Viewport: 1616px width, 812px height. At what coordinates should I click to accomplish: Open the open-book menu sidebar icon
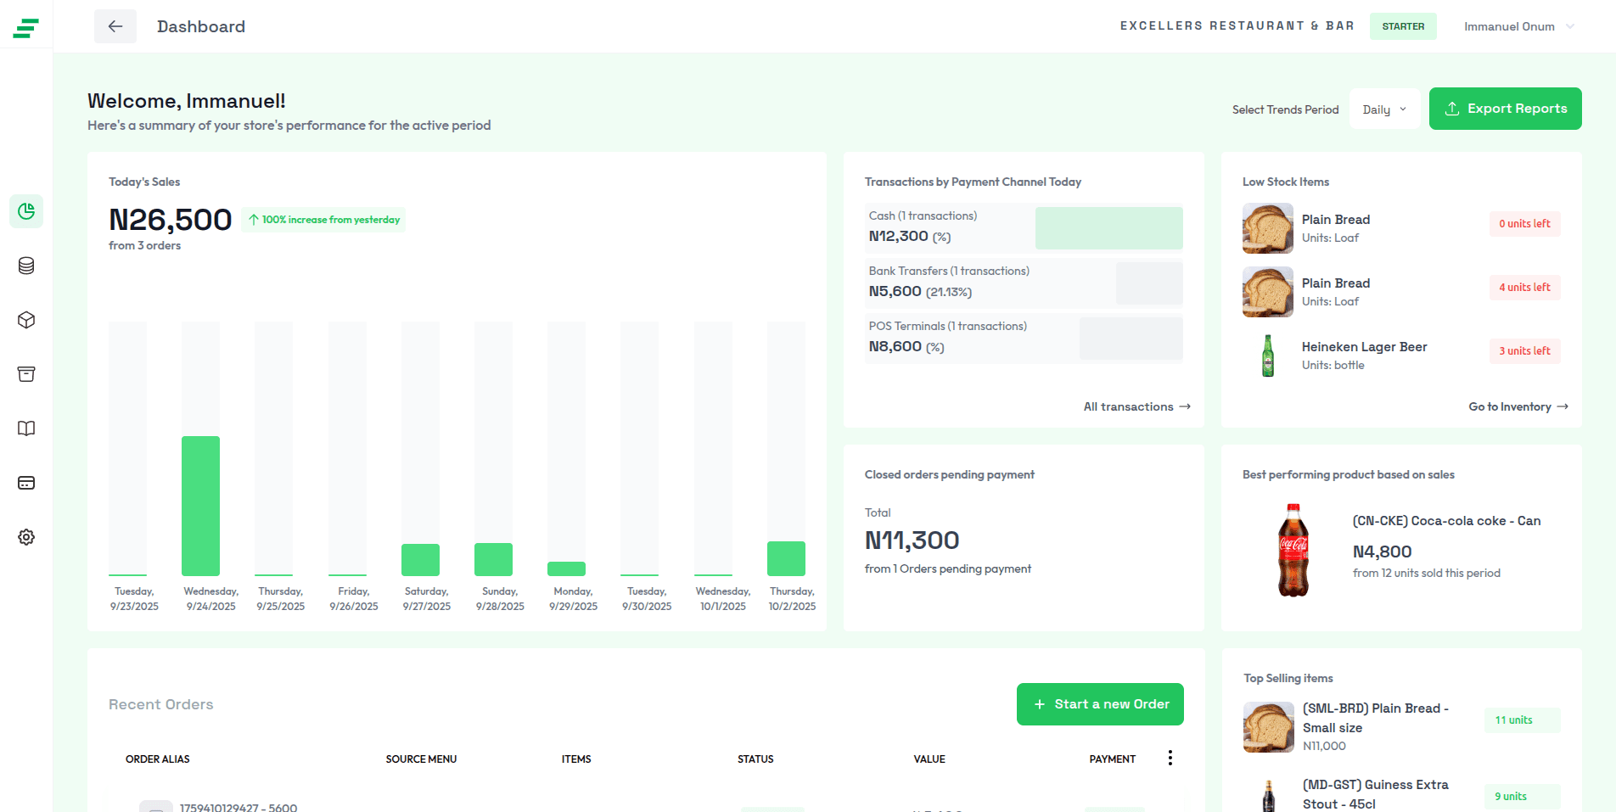(x=26, y=428)
